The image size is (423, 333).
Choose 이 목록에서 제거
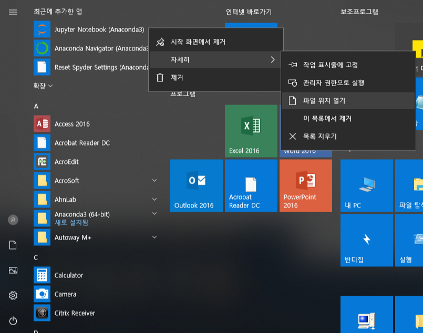[348, 118]
